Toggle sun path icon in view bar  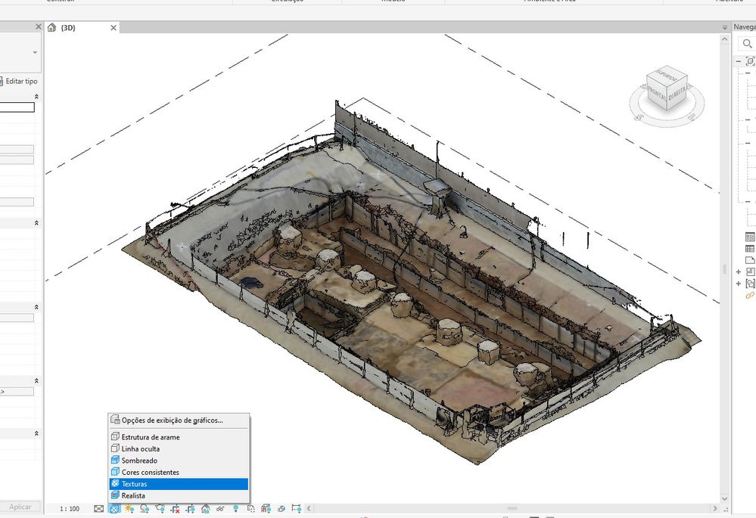click(129, 509)
